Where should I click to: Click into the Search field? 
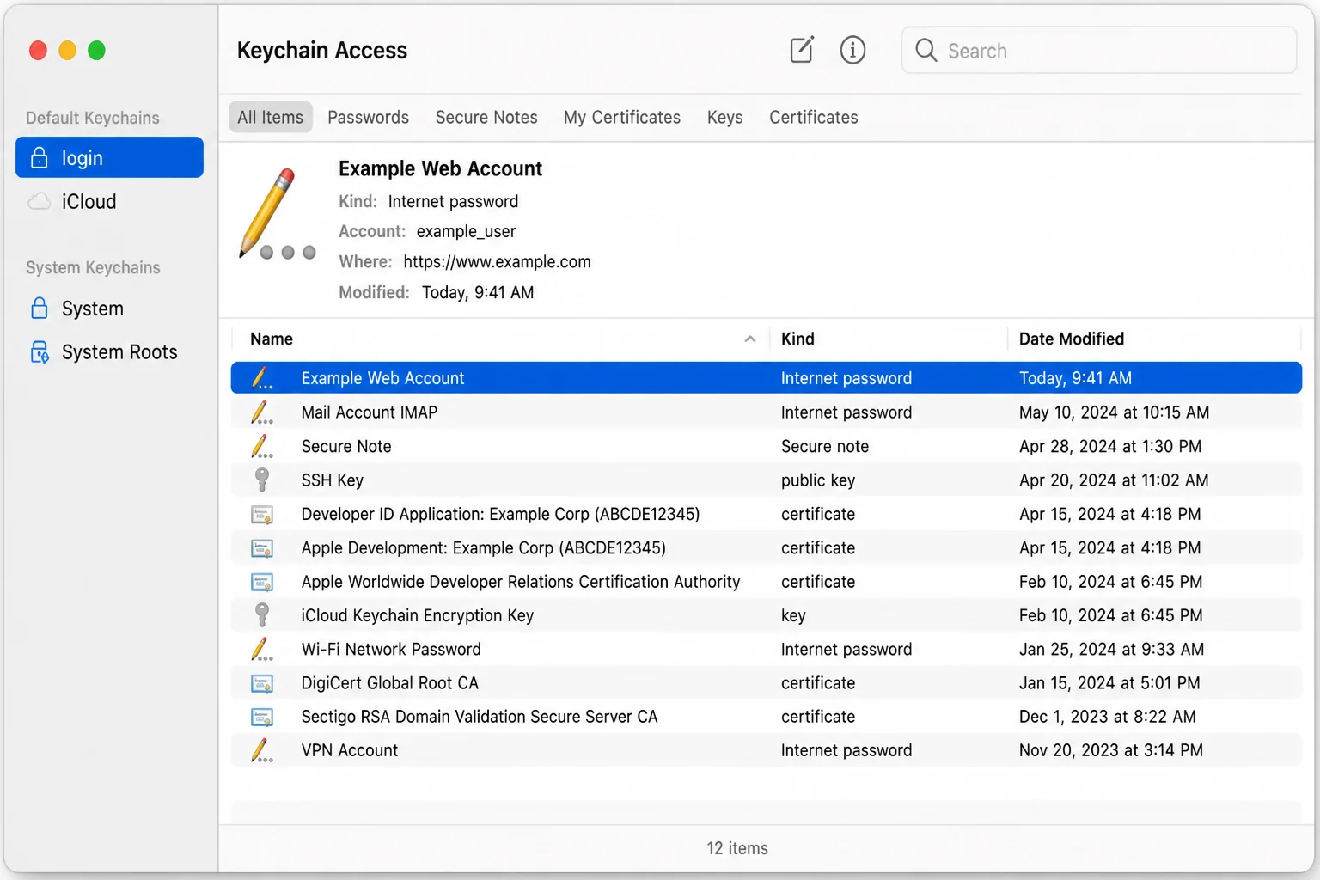tap(1099, 50)
